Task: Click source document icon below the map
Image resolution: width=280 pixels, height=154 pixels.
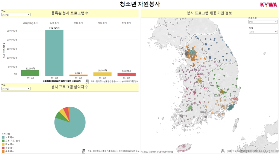Action: [x=223, y=151]
